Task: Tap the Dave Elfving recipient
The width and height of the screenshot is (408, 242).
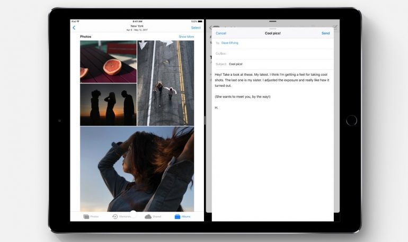Action: pyautogui.click(x=230, y=43)
